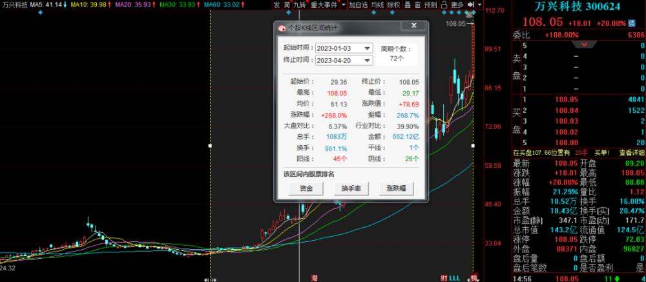The image size is (646, 282).
Task: Click the 简 toolbar button
Action: click(x=286, y=5)
